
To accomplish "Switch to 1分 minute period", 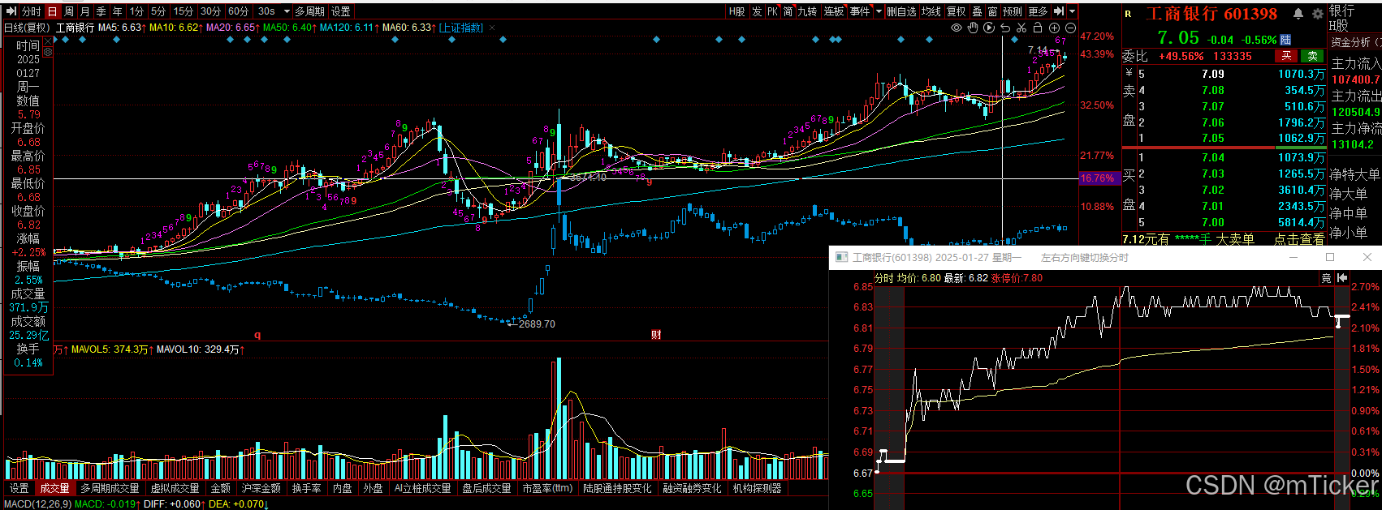I will (x=136, y=11).
